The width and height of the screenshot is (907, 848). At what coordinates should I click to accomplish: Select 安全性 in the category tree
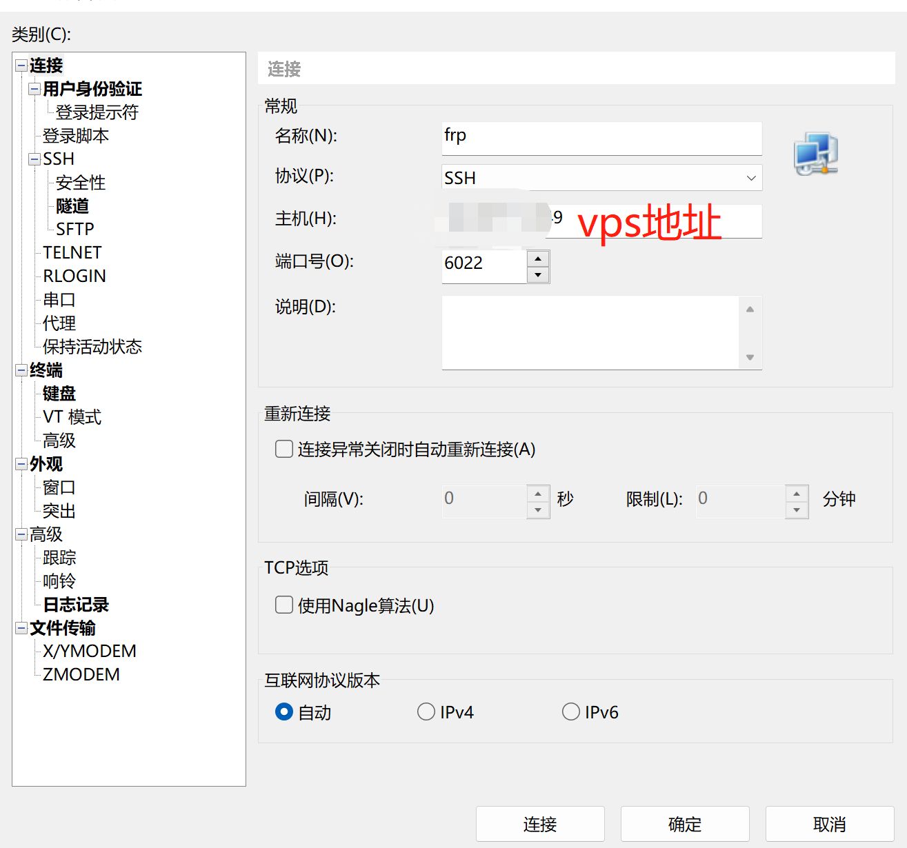point(81,183)
